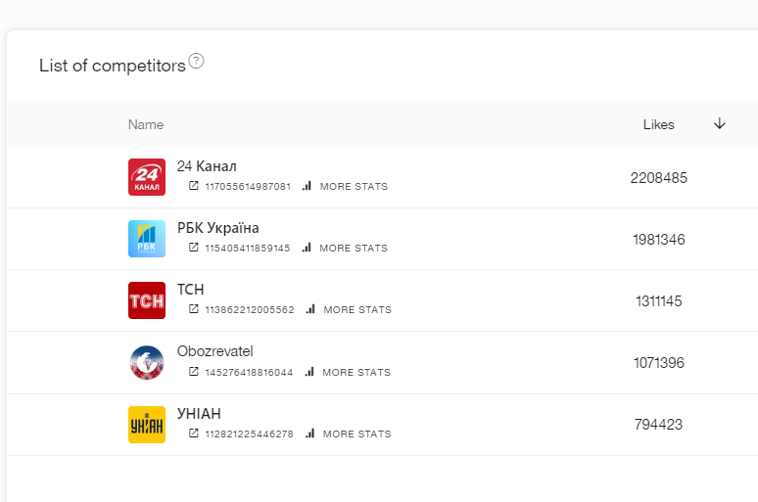Open MORE STATS for Obozrevatel
758x502 pixels.
click(x=355, y=373)
